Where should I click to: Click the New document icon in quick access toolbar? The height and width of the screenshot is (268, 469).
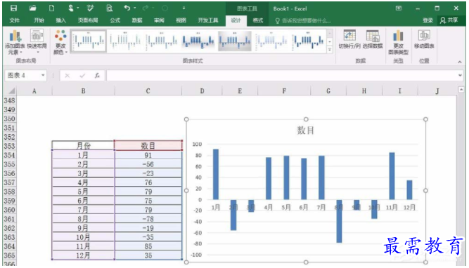52,8
